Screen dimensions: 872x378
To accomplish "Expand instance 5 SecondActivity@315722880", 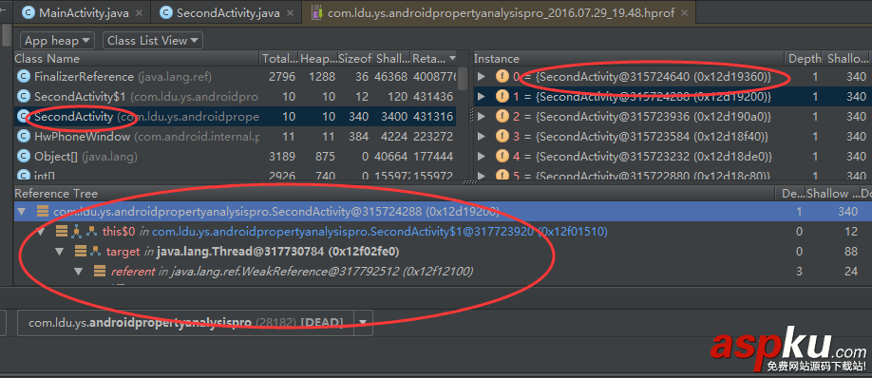I will point(482,176).
